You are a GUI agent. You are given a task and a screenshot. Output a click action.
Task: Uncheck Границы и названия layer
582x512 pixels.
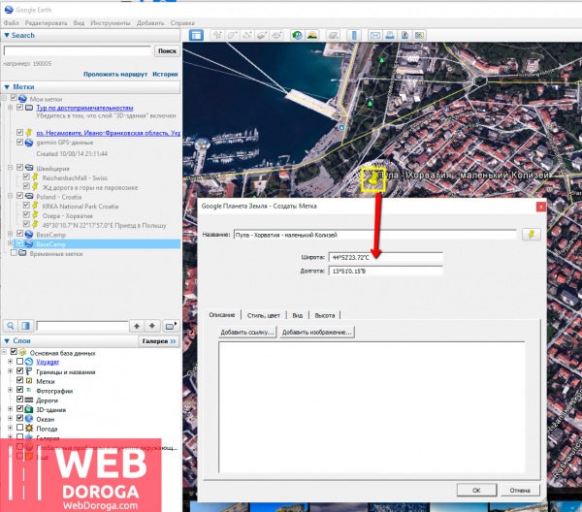[20, 371]
